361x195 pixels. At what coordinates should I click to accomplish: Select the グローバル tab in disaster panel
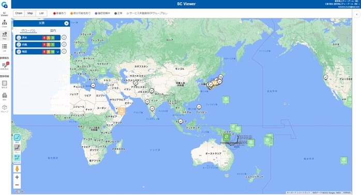point(28,30)
